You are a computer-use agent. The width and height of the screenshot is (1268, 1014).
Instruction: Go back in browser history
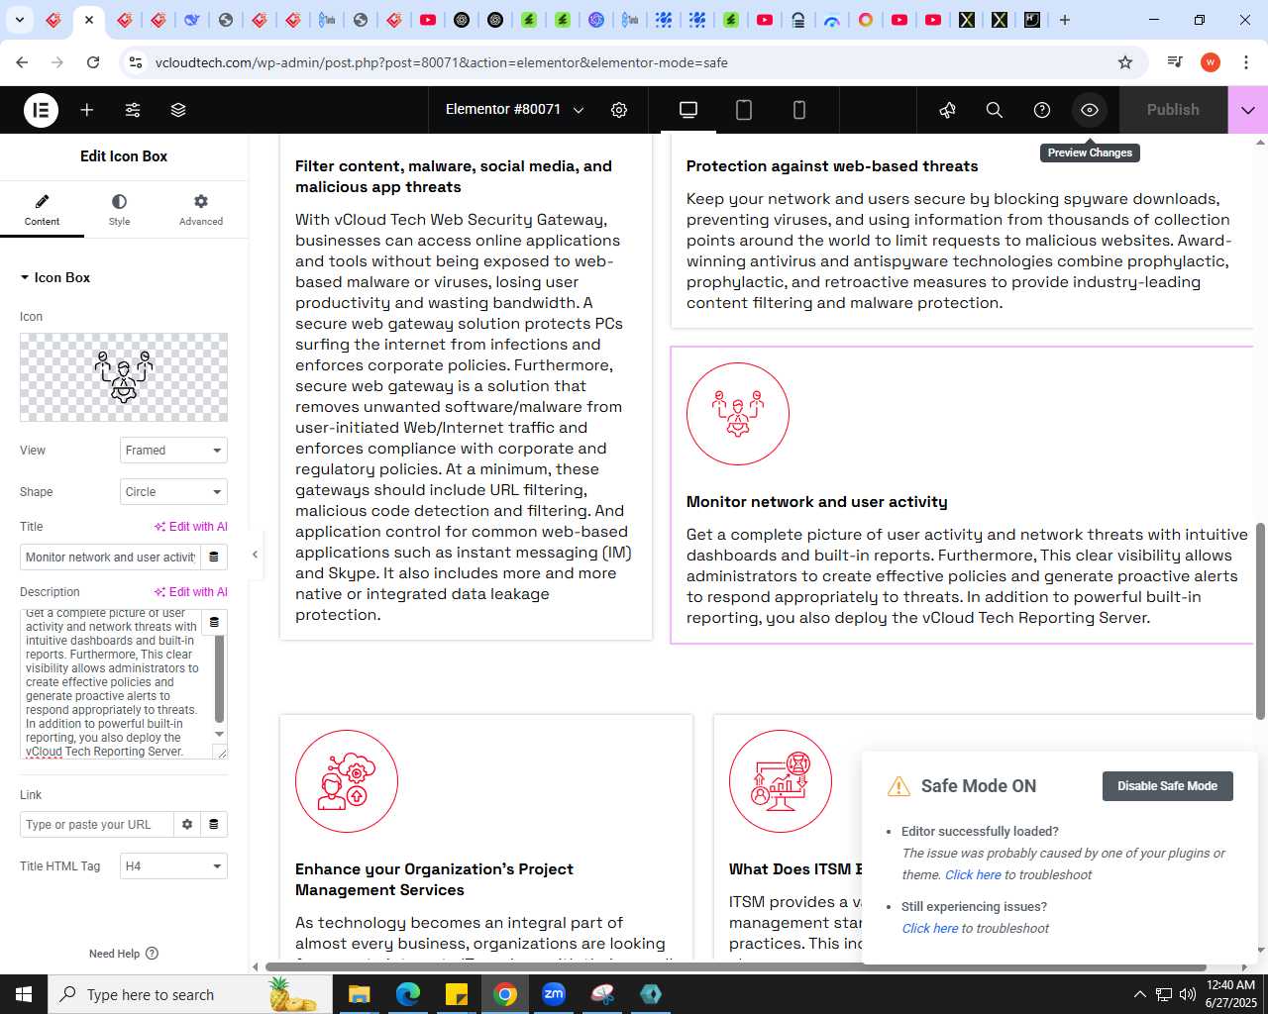(22, 62)
